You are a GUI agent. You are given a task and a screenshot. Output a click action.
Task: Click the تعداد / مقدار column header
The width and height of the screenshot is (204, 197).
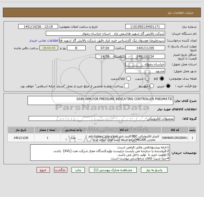point(47,130)
